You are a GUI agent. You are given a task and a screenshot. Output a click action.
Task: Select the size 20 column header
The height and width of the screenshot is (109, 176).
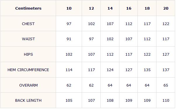click(x=166, y=8)
